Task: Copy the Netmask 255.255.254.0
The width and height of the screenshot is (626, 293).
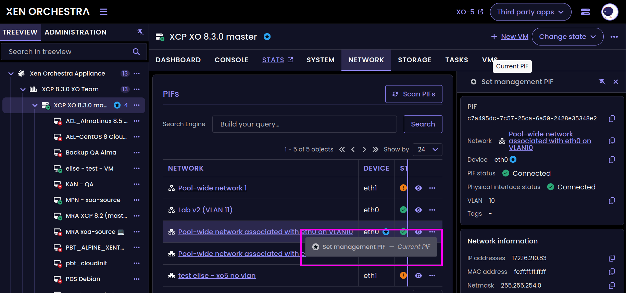Action: [x=612, y=285]
